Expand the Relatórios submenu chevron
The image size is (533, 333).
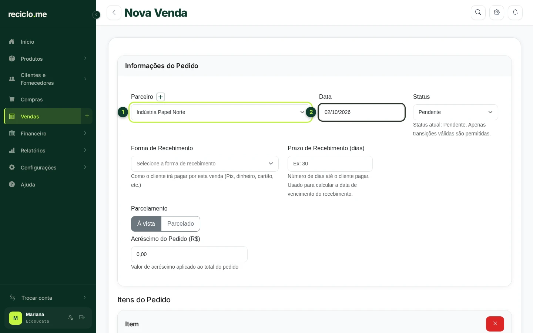pos(85,150)
